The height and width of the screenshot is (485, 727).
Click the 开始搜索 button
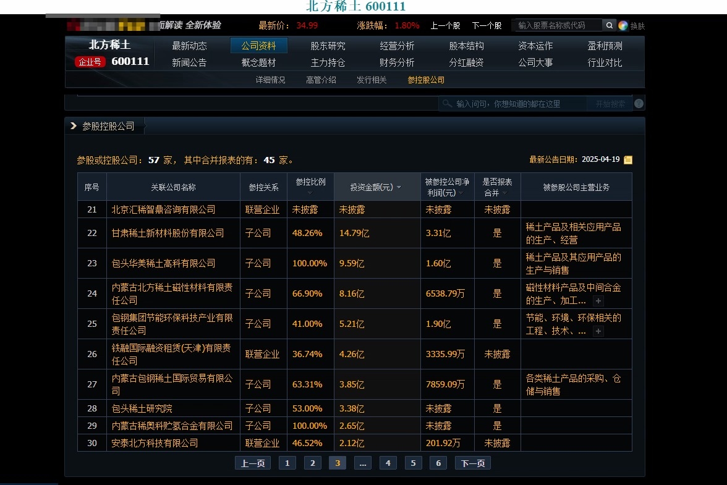[610, 104]
